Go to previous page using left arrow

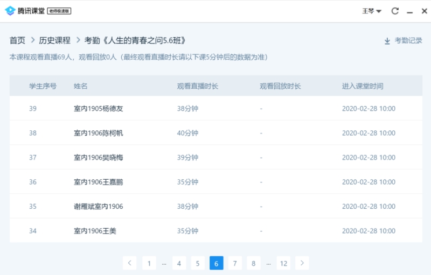(x=129, y=263)
